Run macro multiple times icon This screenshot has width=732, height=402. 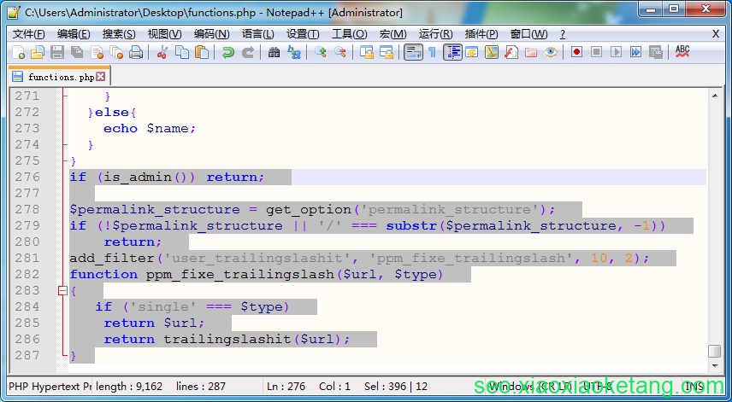point(636,52)
